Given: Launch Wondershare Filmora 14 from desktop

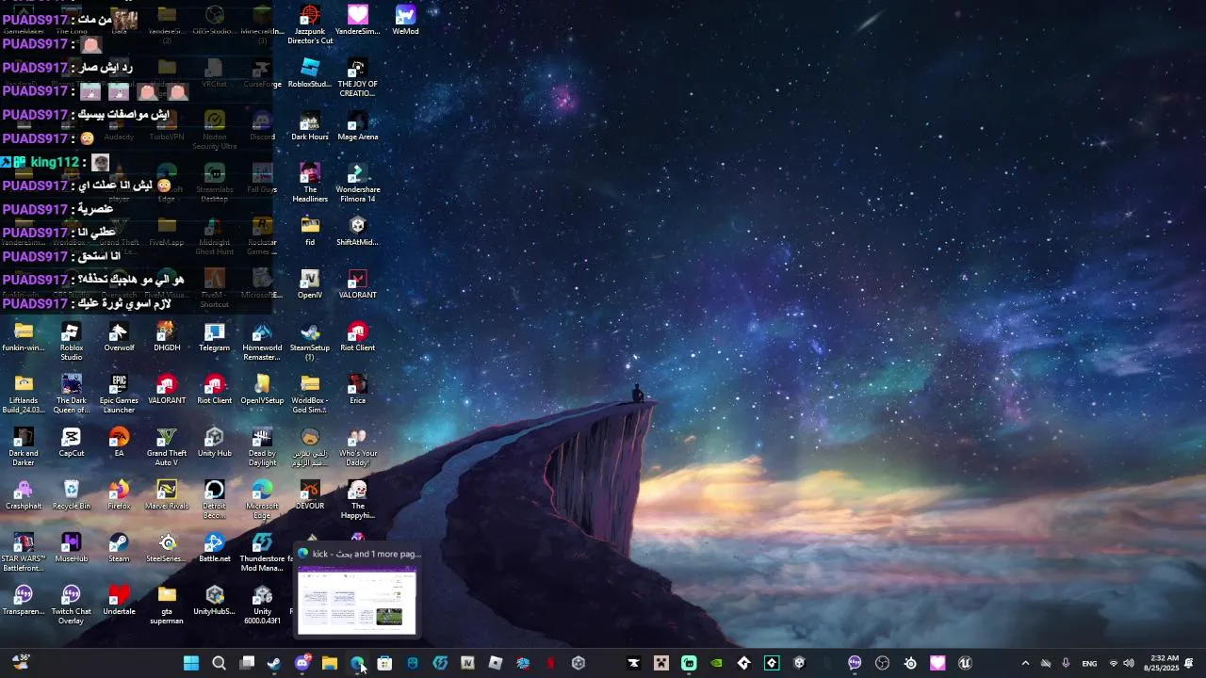Looking at the screenshot, I should click(357, 184).
